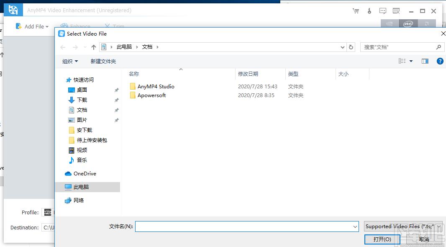The height and width of the screenshot is (247, 446).
Task: Toggle the preview pane icon
Action: tap(425, 61)
